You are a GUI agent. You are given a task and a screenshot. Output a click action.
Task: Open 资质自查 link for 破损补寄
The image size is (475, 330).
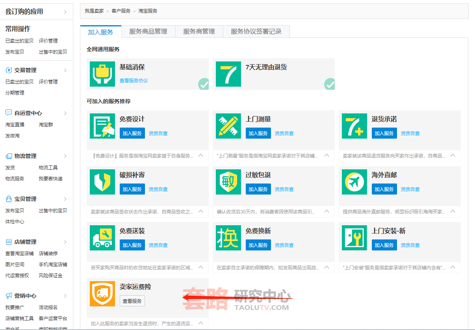tap(158, 189)
